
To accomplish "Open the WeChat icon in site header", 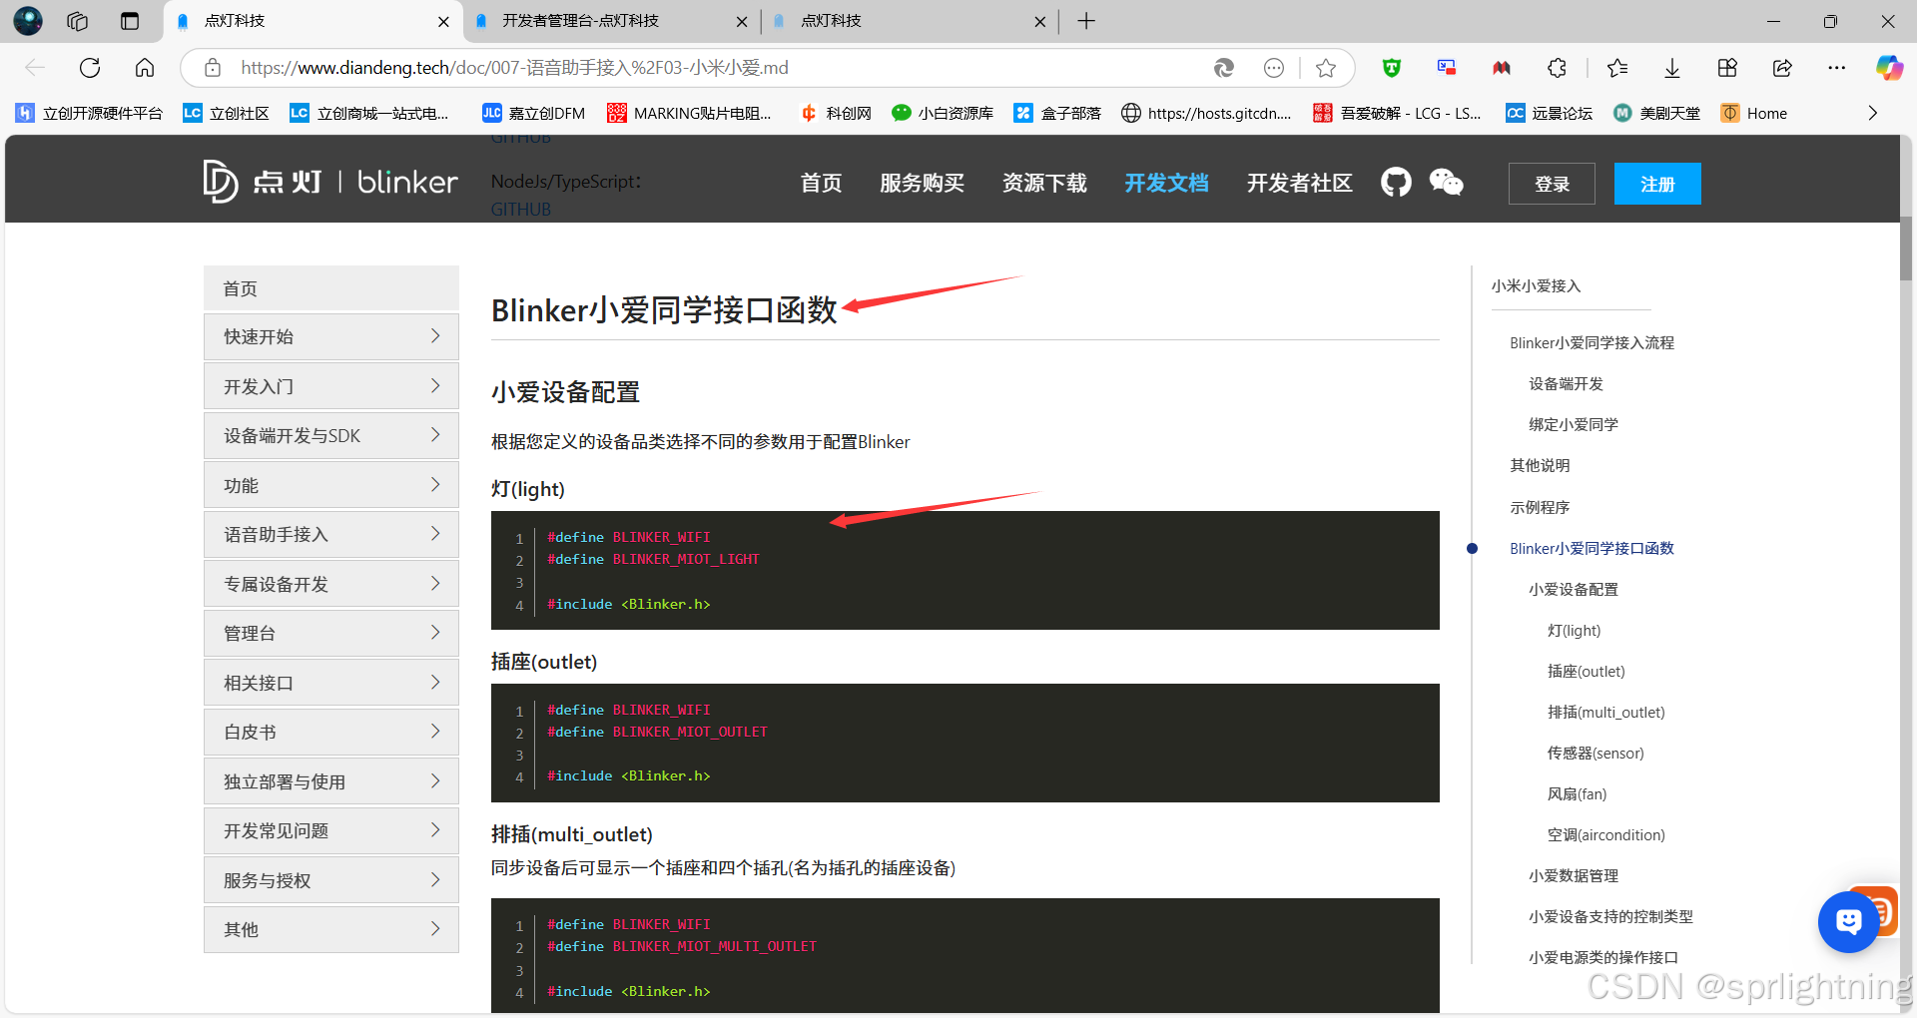I will (x=1446, y=183).
